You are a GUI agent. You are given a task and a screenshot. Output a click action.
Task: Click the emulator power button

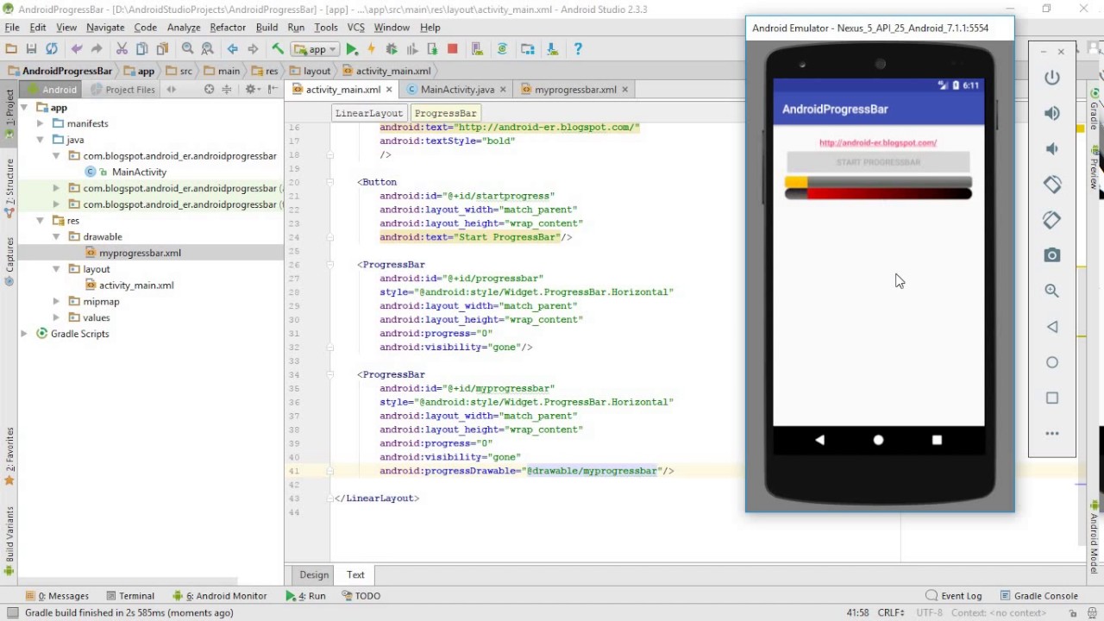coord(1052,78)
